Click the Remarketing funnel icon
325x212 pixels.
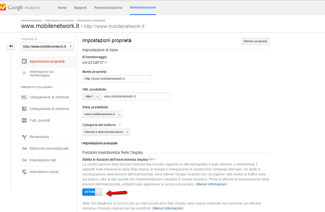click(24, 137)
